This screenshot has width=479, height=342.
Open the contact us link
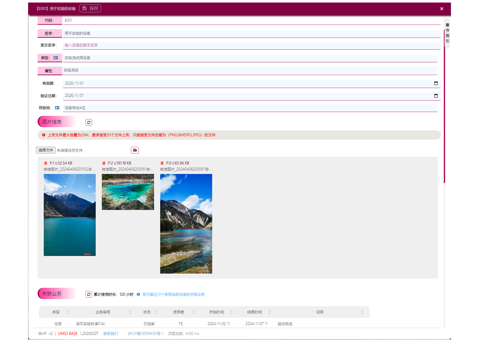(111, 334)
